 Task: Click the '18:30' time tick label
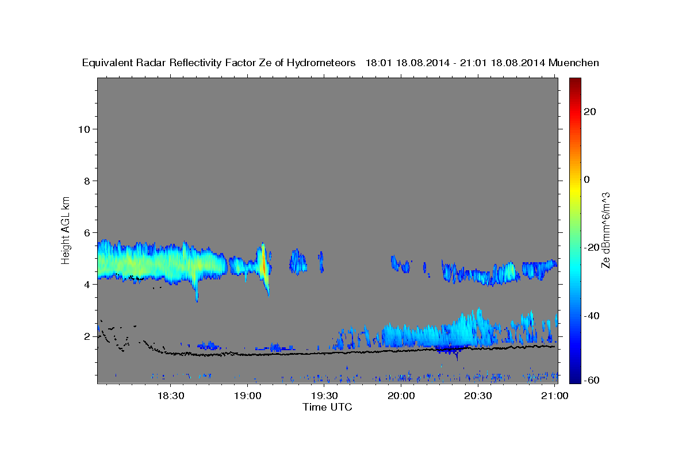171,396
